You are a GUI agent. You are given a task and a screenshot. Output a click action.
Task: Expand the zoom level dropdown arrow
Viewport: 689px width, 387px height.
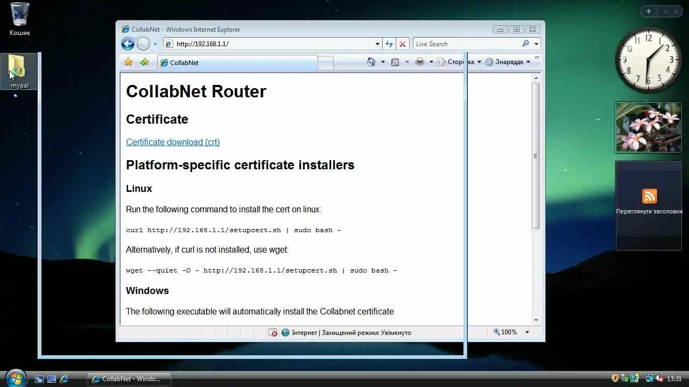click(x=527, y=332)
